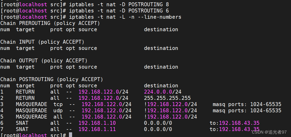Click source IP 192.168.1.10
The image size is (291, 137).
(x=97, y=123)
